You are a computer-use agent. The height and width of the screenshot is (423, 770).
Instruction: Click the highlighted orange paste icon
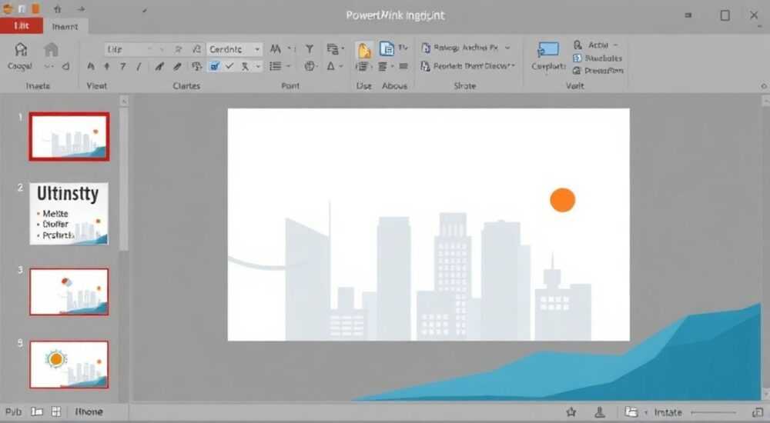[364, 50]
